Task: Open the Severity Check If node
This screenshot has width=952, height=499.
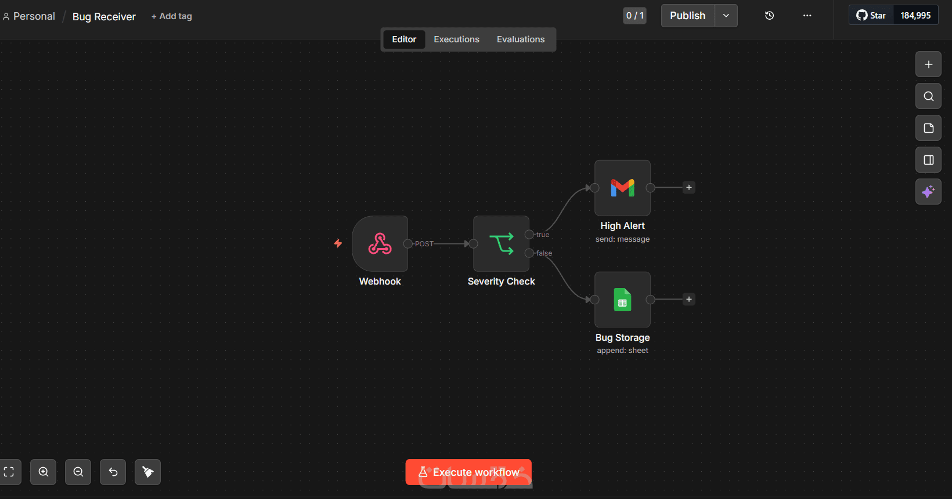Action: pyautogui.click(x=501, y=244)
